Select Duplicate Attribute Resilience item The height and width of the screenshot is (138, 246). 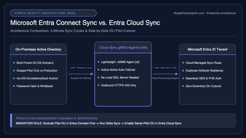(204, 71)
